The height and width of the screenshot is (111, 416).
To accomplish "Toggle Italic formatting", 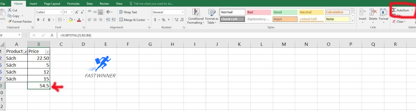I will pos(44,20).
